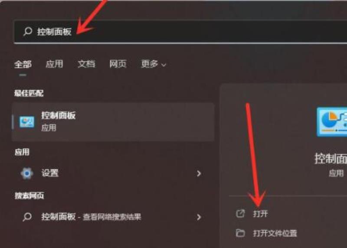Click 打开 to launch Control Panel
347x248 pixels.
coord(261,214)
